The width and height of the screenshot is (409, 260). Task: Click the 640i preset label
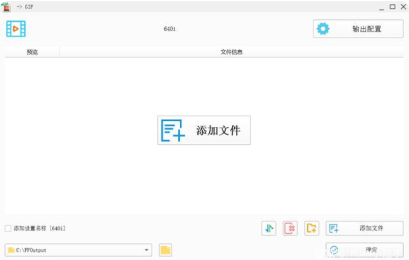coord(170,29)
